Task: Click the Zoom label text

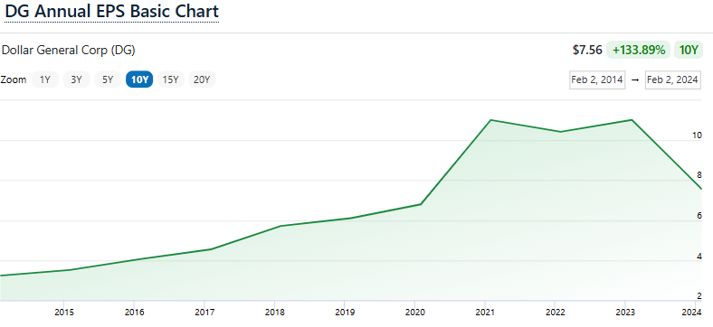Action: tap(14, 79)
